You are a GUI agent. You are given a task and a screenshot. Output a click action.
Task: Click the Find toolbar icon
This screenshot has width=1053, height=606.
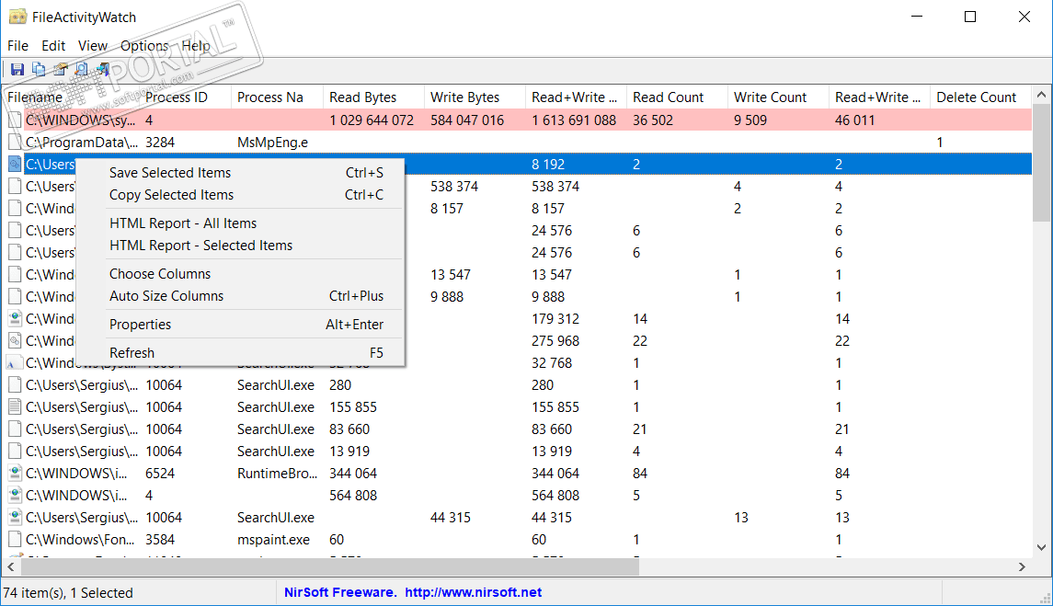81,69
